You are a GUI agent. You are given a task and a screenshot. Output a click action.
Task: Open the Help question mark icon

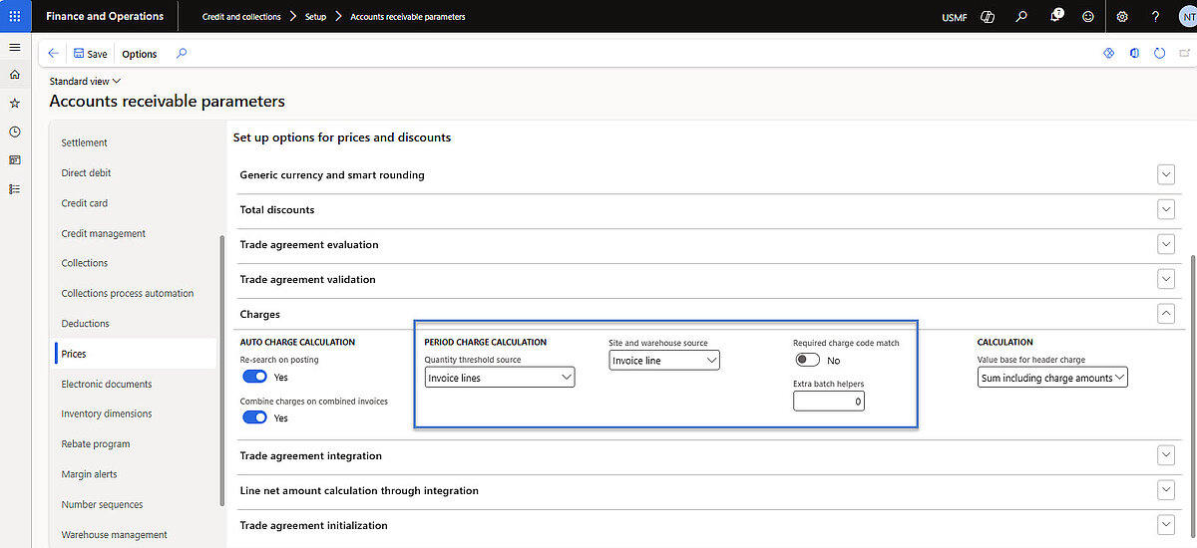[x=1155, y=16]
